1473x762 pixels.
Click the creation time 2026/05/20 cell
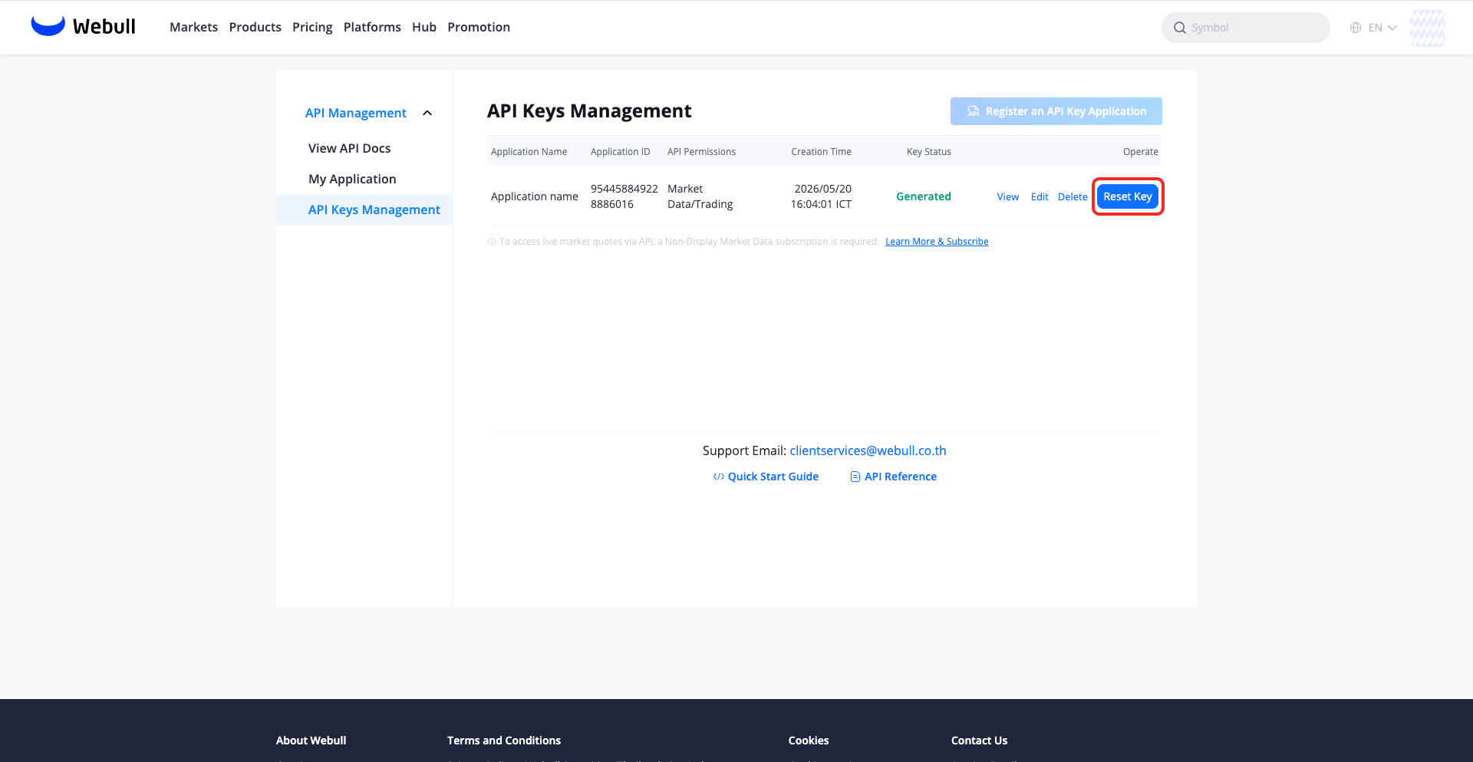tap(821, 196)
